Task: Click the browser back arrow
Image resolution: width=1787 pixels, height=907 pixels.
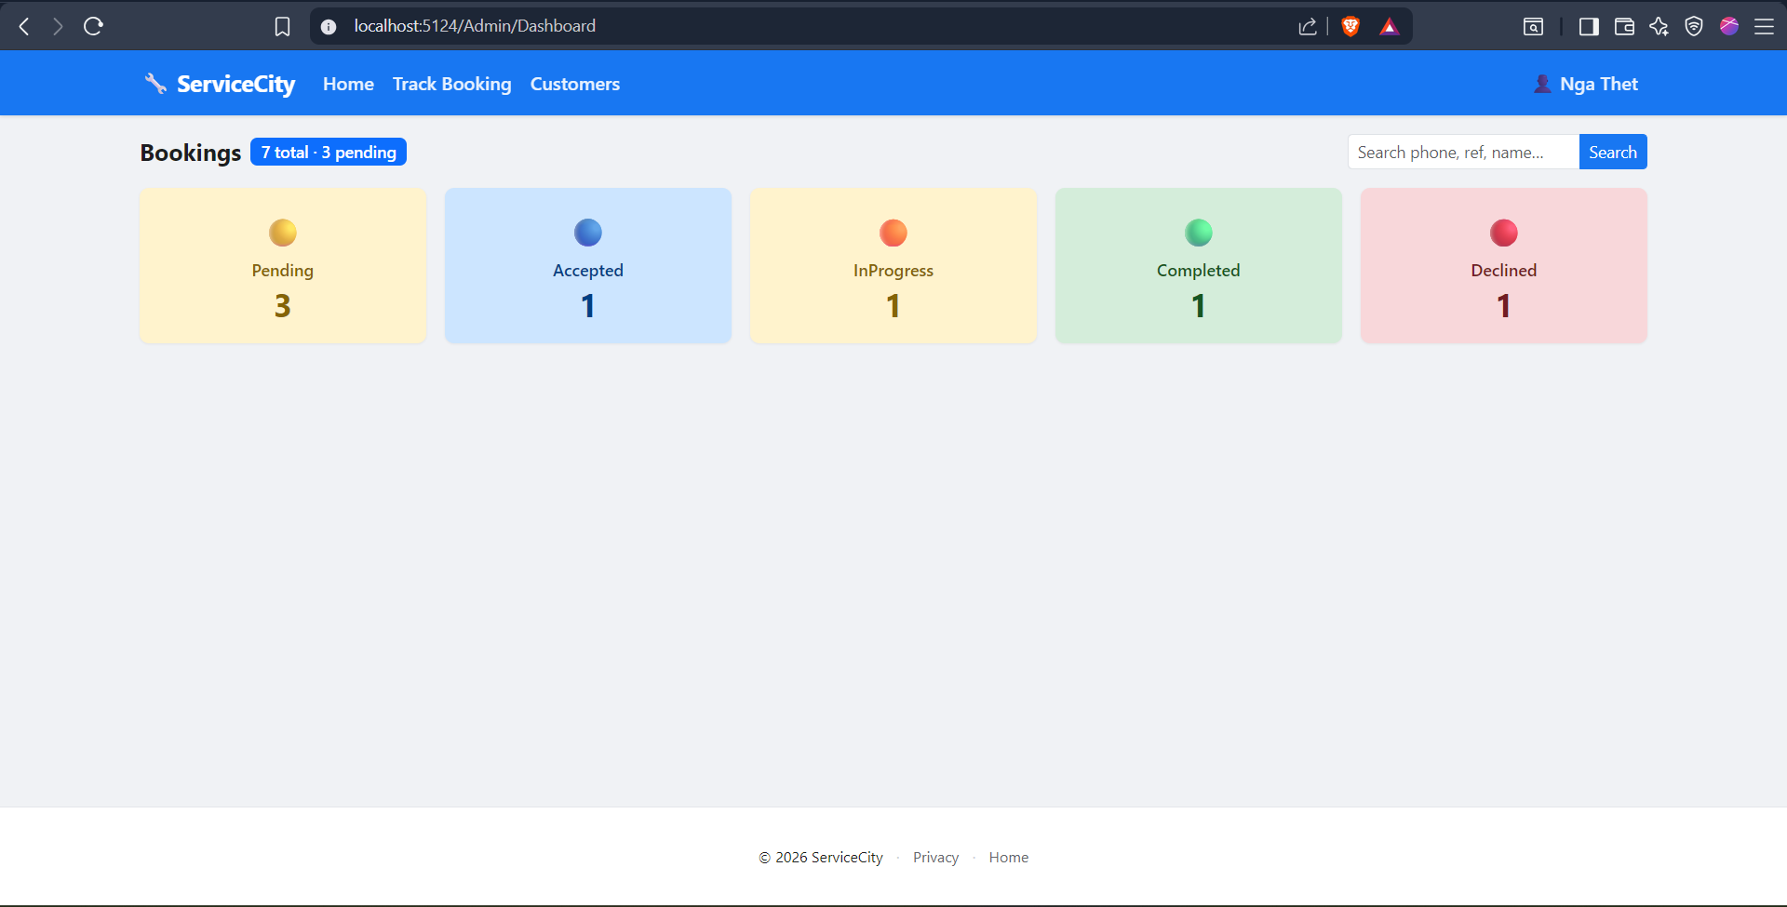Action: tap(25, 26)
